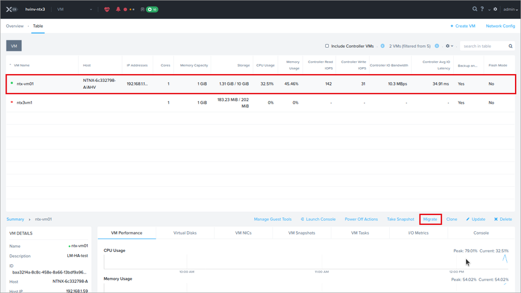This screenshot has width=521, height=293.
Task: Open table options gear menu
Action: pyautogui.click(x=449, y=45)
